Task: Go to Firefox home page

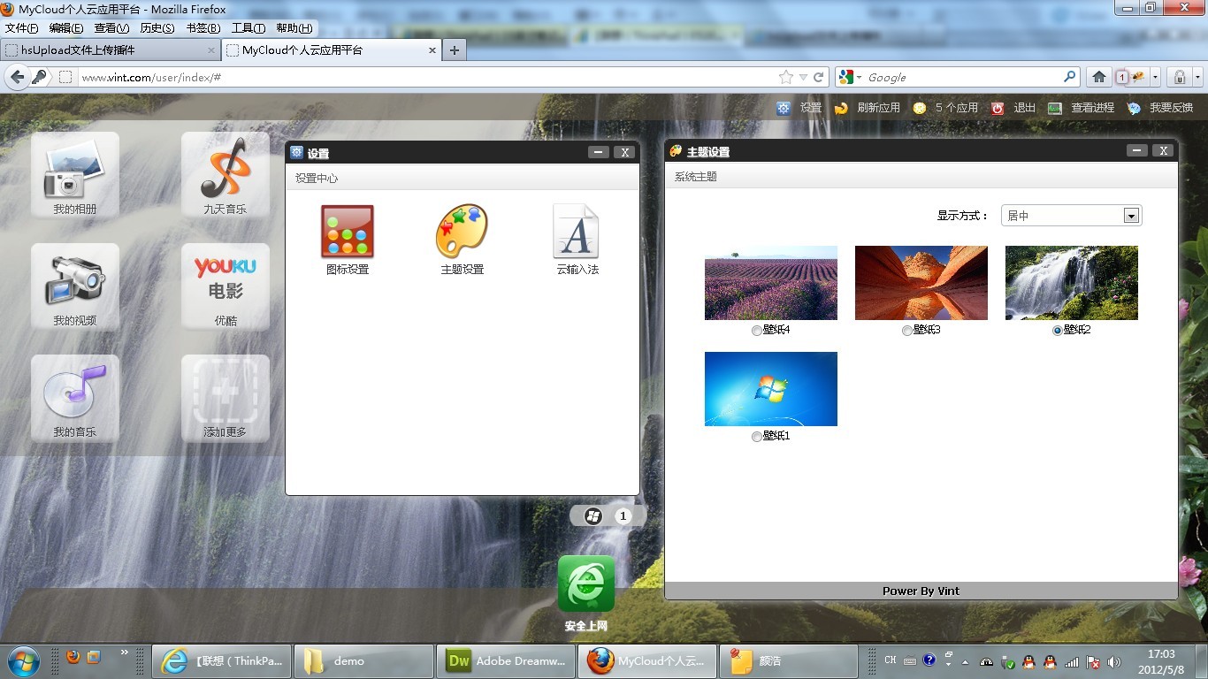Action: tap(1099, 77)
